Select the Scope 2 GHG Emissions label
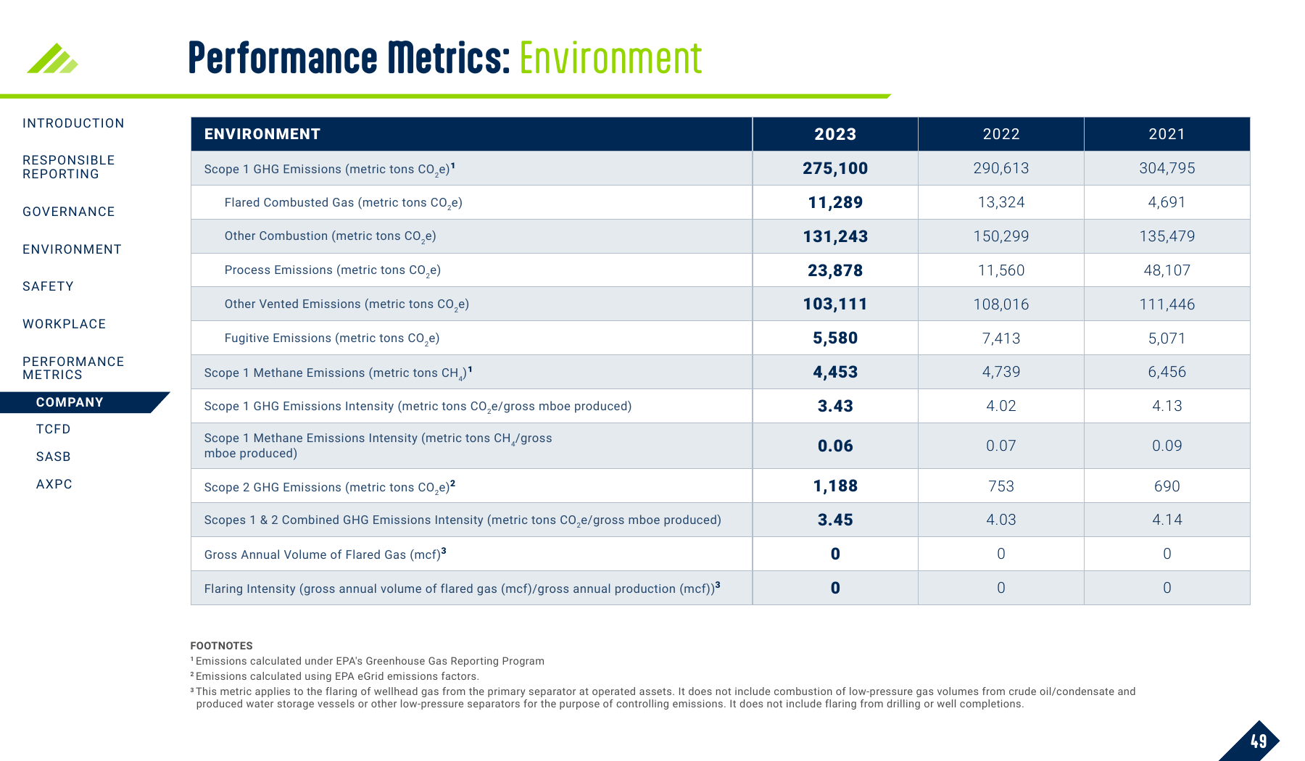 click(x=330, y=487)
